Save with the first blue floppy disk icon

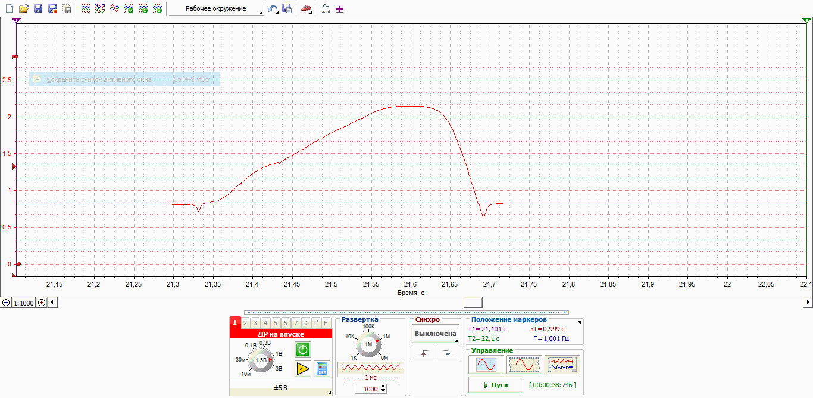pos(38,9)
